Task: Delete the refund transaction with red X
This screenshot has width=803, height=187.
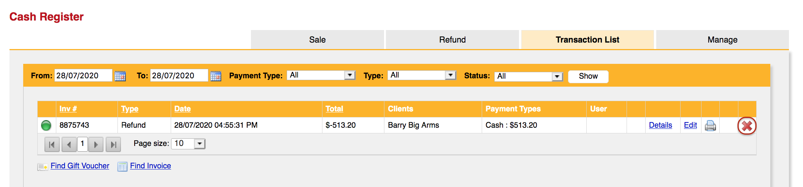Action: [x=747, y=126]
